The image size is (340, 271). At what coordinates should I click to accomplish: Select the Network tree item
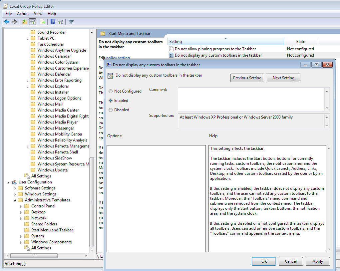tap(39, 218)
